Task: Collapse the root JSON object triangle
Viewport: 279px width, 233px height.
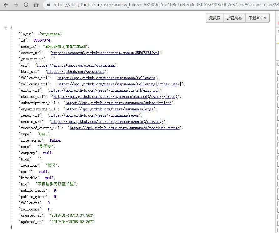Action: pos(6,28)
